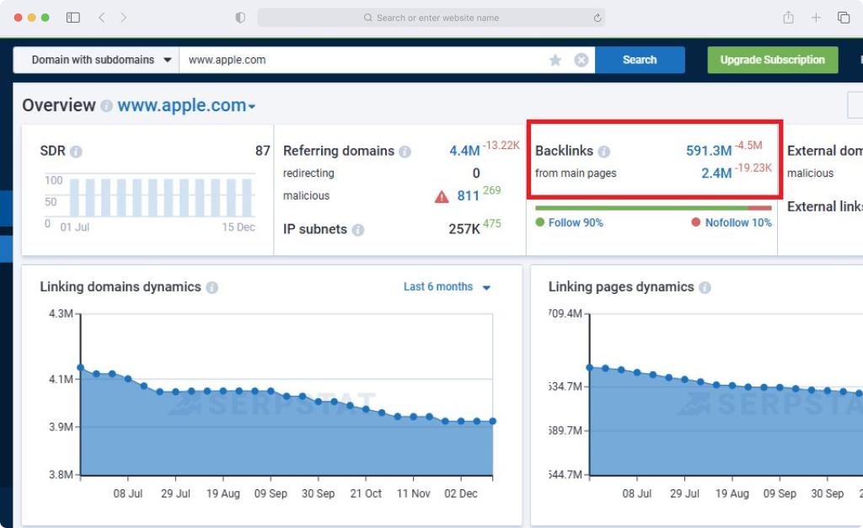Click the info icon next to IP subnets
Viewport: 863px width, 528px height.
[357, 230]
